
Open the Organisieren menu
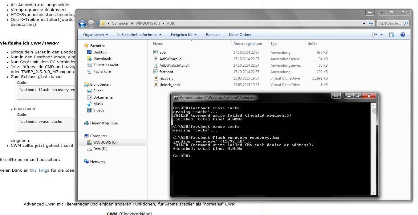click(95, 35)
